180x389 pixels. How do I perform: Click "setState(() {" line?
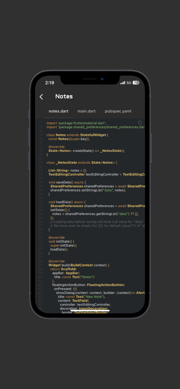(x=61, y=210)
